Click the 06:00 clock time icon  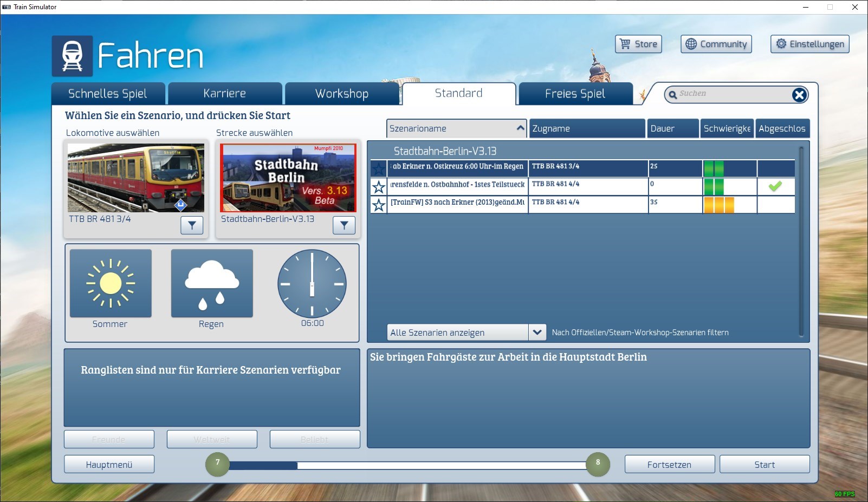312,283
